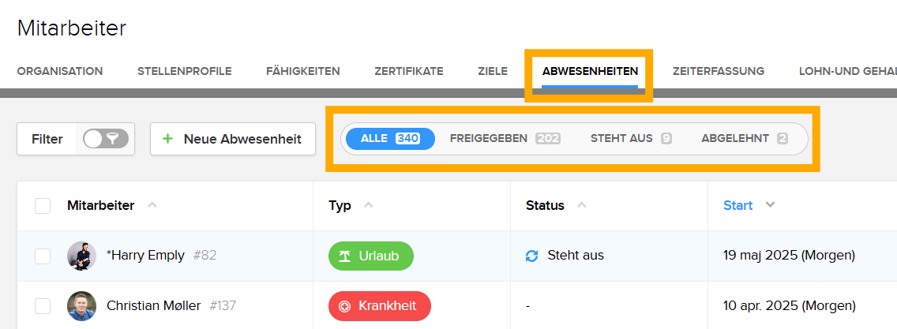Click the 19 maj 2025 (Morgen) date
The image size is (897, 329).
pos(789,256)
